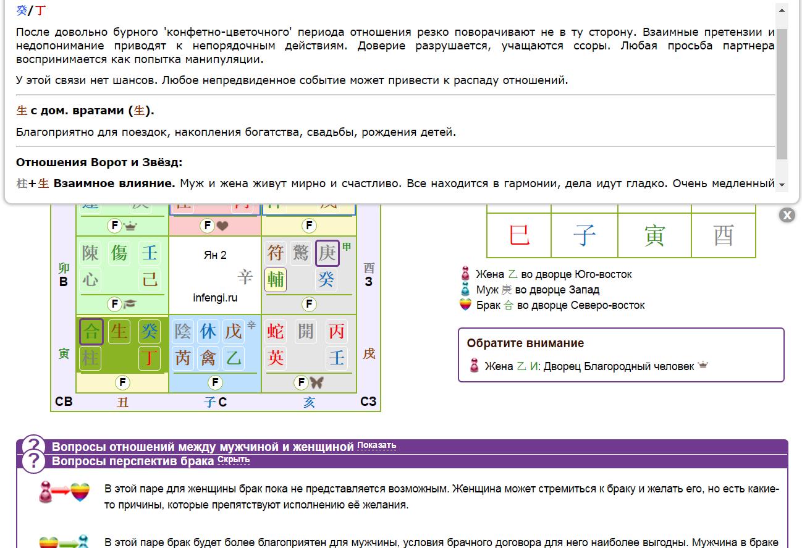Click the Ян 2 label in the center palace
Screen dimensions: 802x548
[215, 255]
